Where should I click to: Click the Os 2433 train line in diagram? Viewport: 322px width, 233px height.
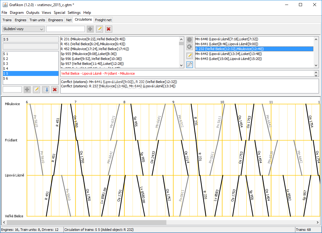(x=155, y=158)
